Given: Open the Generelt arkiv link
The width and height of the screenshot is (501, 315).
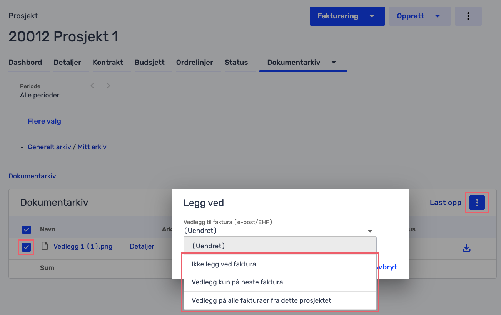Looking at the screenshot, I should click(49, 147).
